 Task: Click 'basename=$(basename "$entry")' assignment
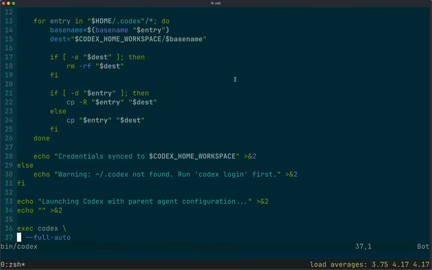110,30
